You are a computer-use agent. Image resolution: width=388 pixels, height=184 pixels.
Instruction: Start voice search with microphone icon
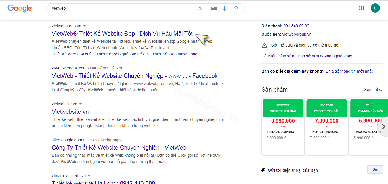[x=225, y=8]
